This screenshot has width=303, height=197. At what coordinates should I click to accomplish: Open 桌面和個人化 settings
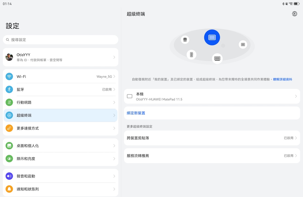point(61,146)
